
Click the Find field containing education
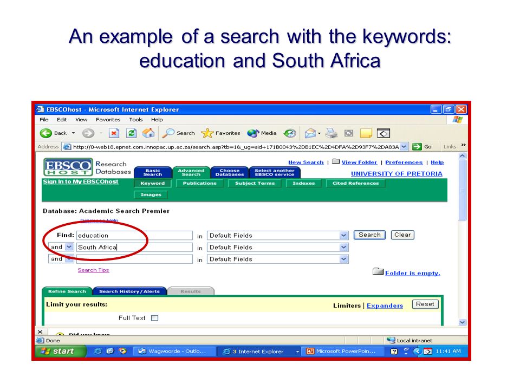(135, 236)
